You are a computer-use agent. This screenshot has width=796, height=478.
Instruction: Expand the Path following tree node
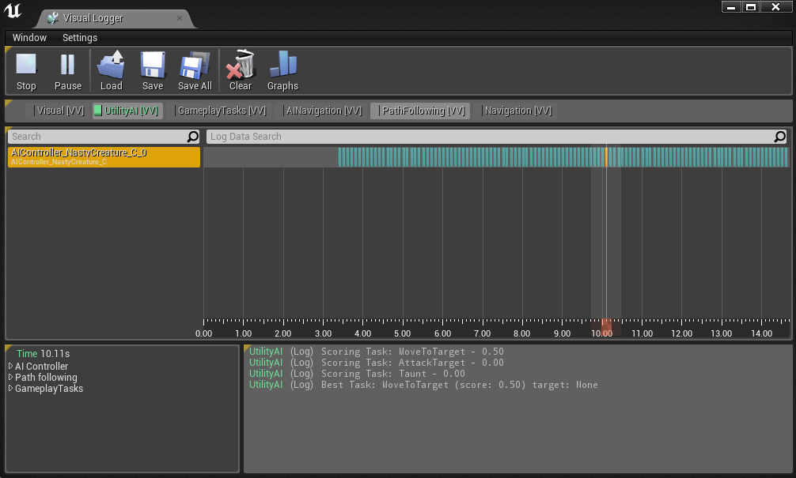11,378
